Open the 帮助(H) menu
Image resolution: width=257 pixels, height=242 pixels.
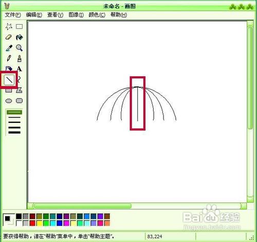click(x=119, y=15)
